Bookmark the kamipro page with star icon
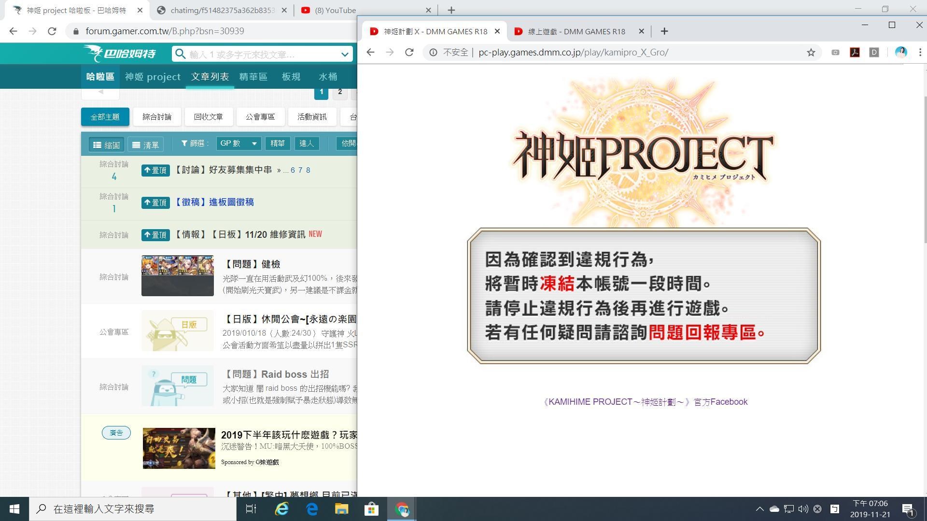Viewport: 927px width, 521px height. [811, 53]
